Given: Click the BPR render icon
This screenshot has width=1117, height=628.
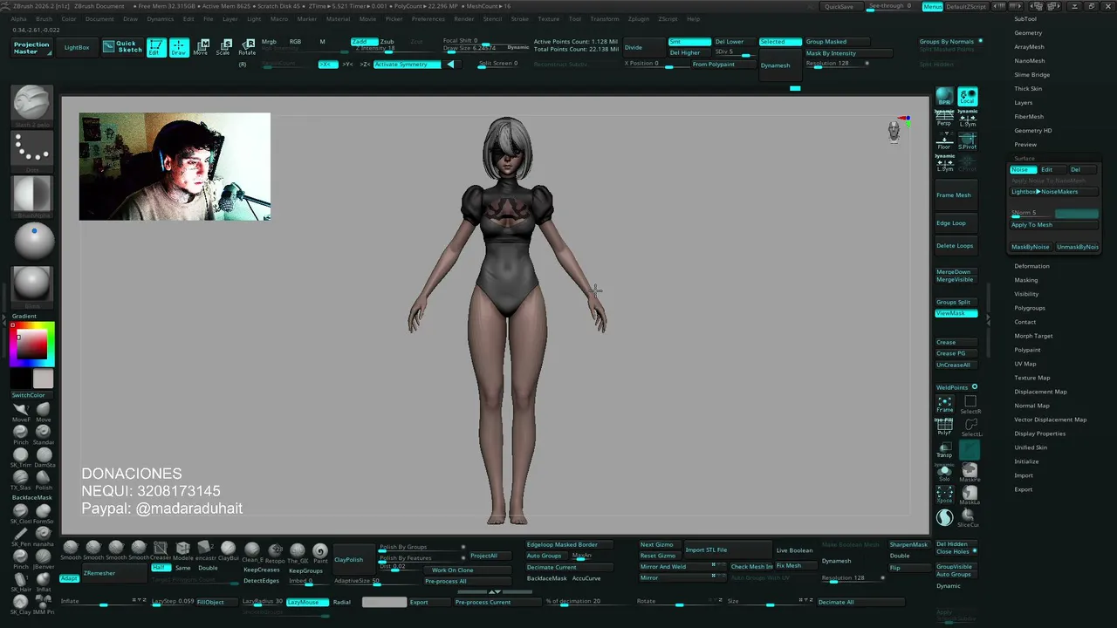Looking at the screenshot, I should click(944, 96).
